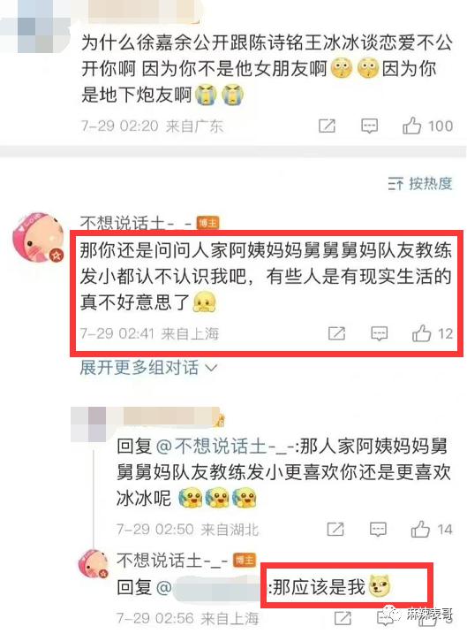The image size is (467, 634).
Task: Share the 02:20 comment from 广东
Action: pyautogui.click(x=327, y=126)
